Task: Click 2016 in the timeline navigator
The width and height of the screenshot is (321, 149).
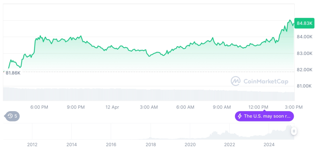Action: point(111,145)
